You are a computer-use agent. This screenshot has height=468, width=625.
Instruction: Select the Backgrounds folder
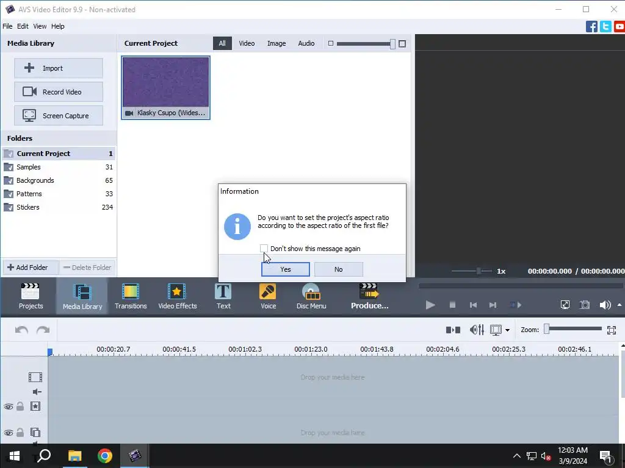(59, 180)
